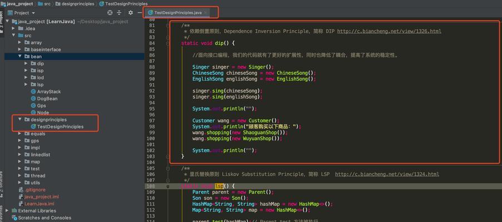Expand External Libraries node
The width and height of the screenshot is (502, 222).
click(x=7, y=210)
